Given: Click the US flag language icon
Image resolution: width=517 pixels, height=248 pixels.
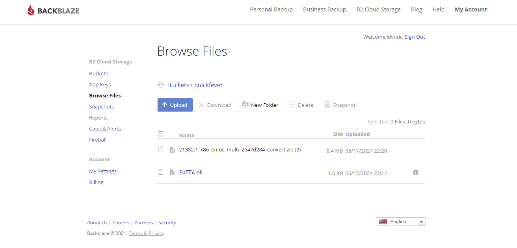Looking at the screenshot, I should coord(383,222).
